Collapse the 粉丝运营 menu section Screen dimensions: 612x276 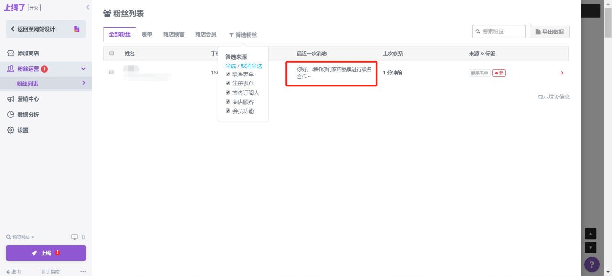(83, 69)
